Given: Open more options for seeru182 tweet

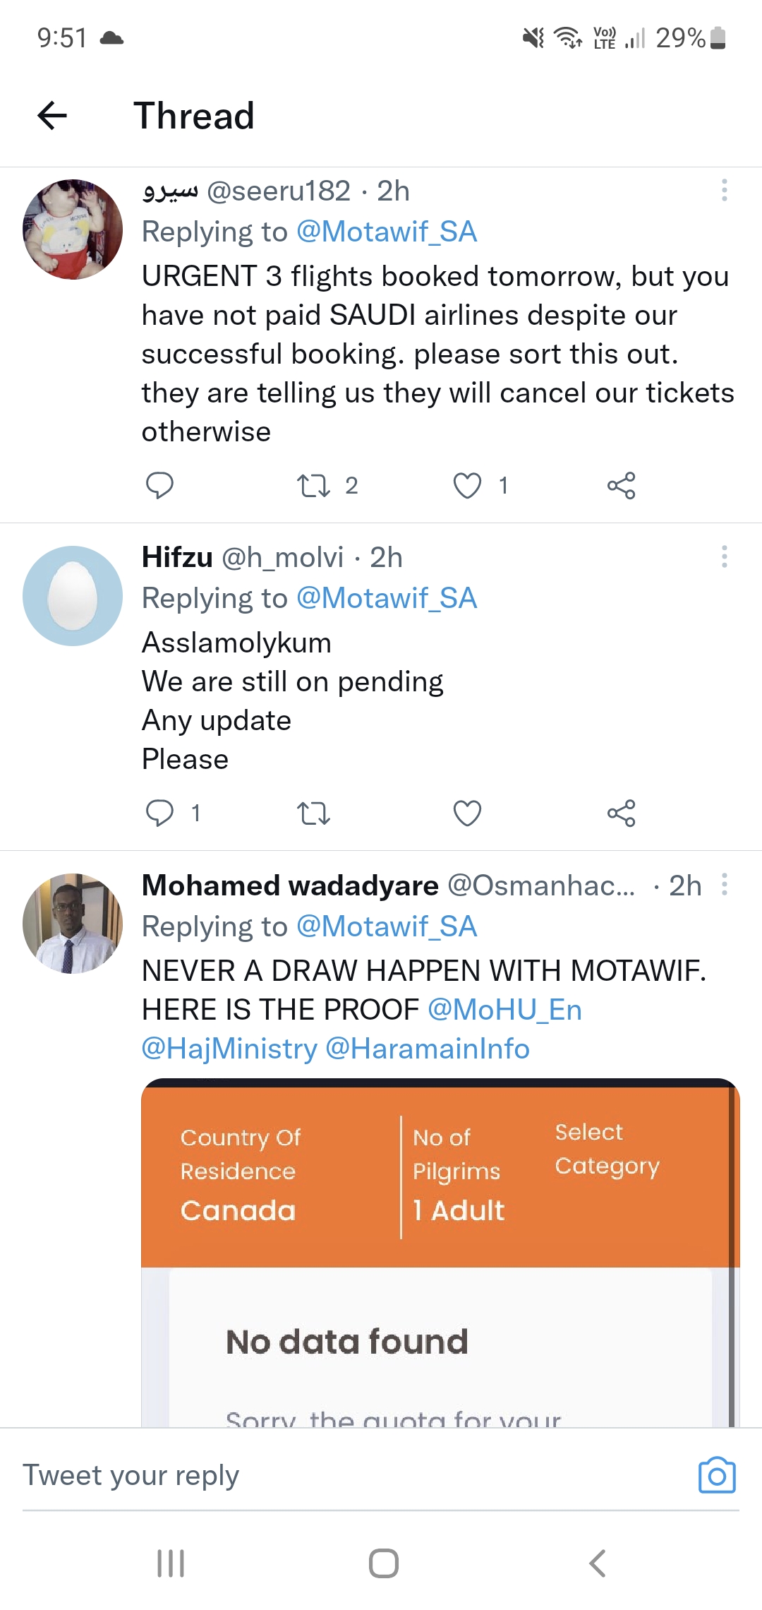Looking at the screenshot, I should tap(724, 191).
